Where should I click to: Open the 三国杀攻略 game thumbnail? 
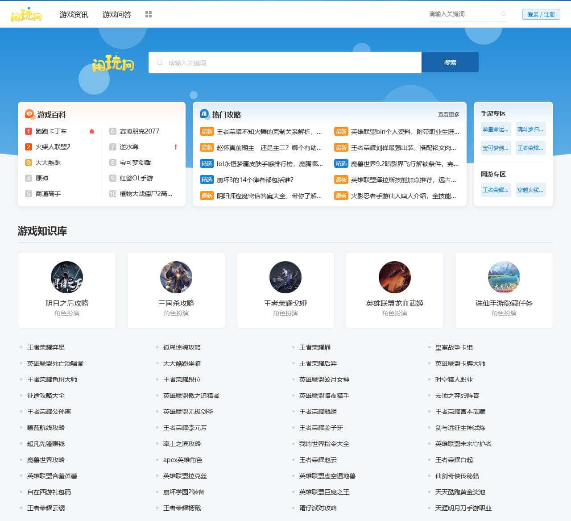tap(176, 277)
